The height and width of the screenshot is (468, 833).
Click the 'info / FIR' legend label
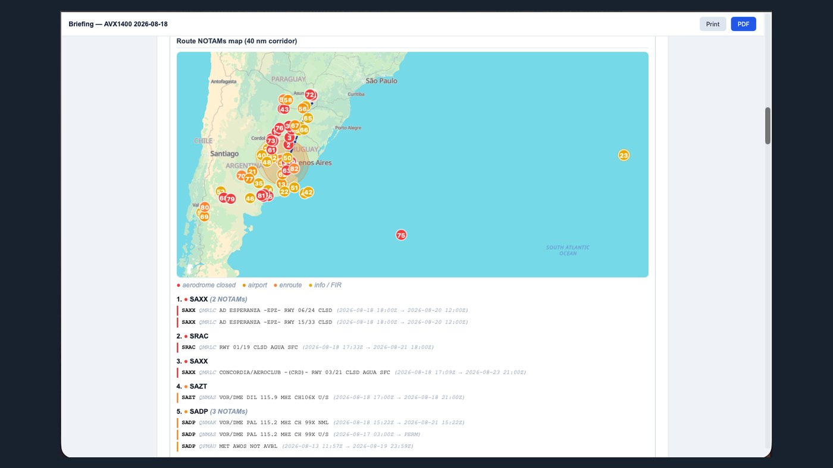tap(328, 285)
